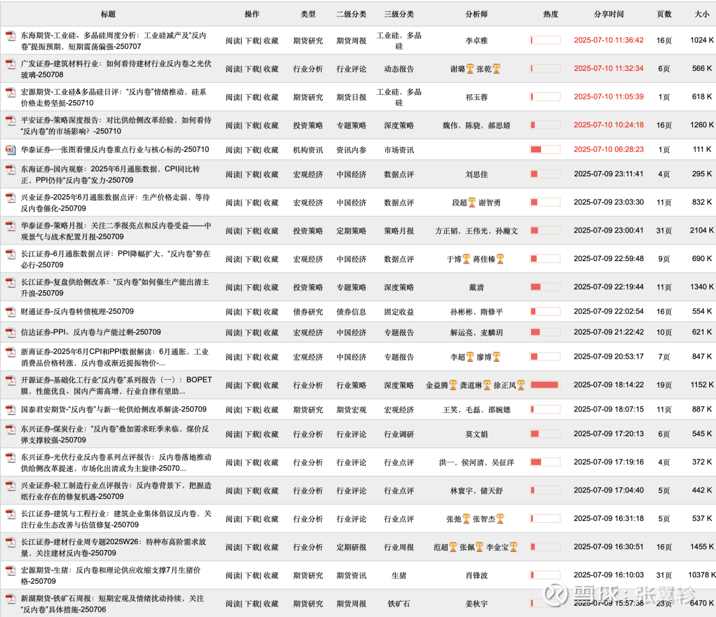Image resolution: width=716 pixels, height=617 pixels.
Task: Click file size 2104 K
Action: coord(702,231)
